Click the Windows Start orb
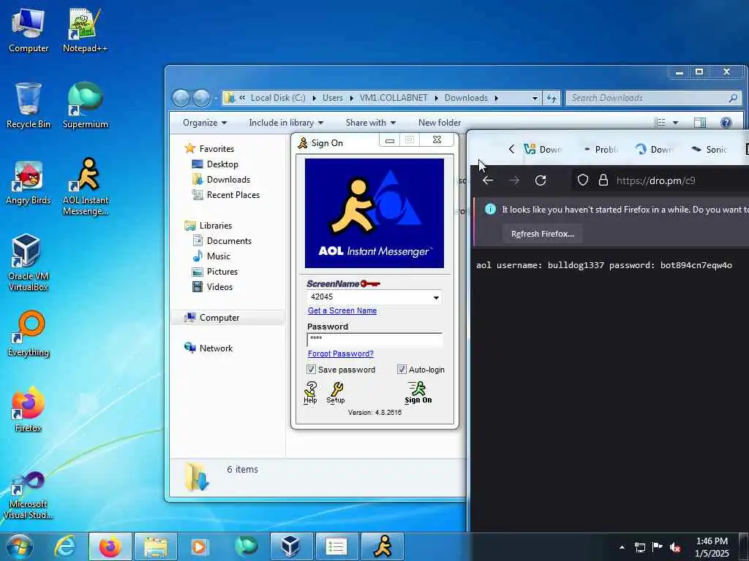Image resolution: width=749 pixels, height=561 pixels. [20, 546]
